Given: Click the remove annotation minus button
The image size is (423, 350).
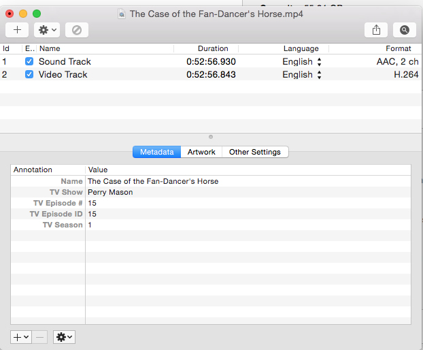Looking at the screenshot, I should point(39,337).
